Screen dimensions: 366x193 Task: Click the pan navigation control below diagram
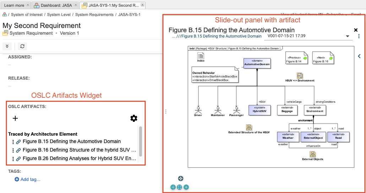point(180,178)
